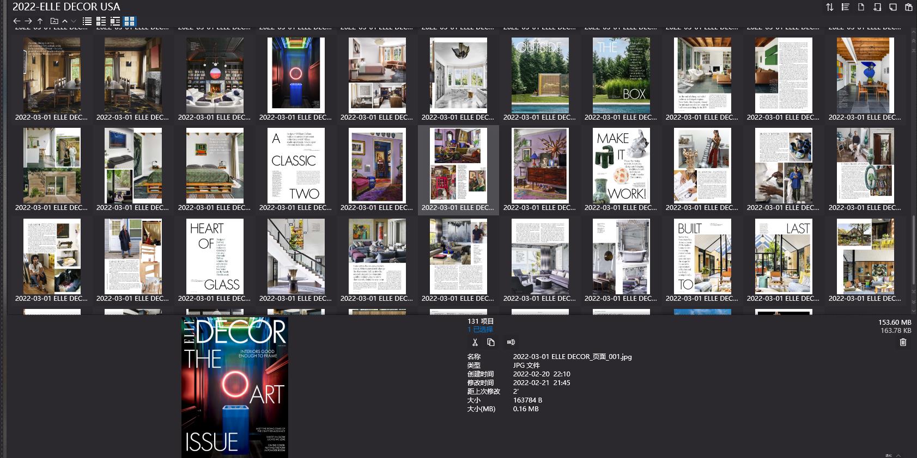This screenshot has width=917, height=458.
Task: Rename the selected file icon
Action: (511, 342)
